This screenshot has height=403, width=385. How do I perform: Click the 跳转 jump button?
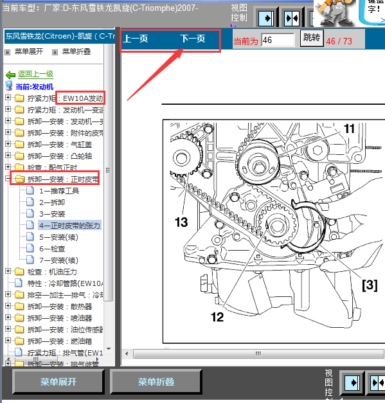[312, 38]
